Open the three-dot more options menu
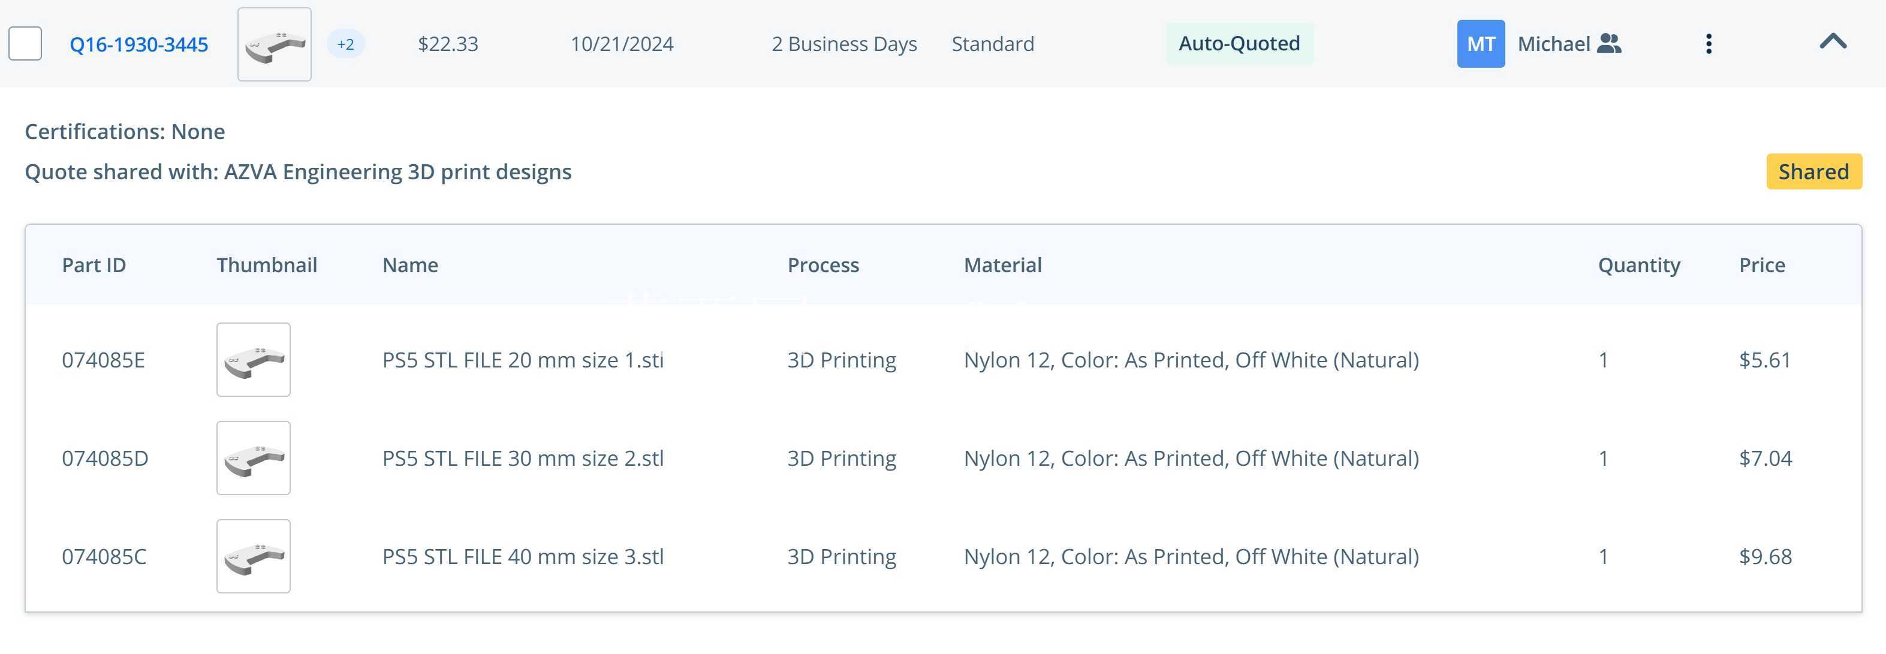 (x=1709, y=44)
